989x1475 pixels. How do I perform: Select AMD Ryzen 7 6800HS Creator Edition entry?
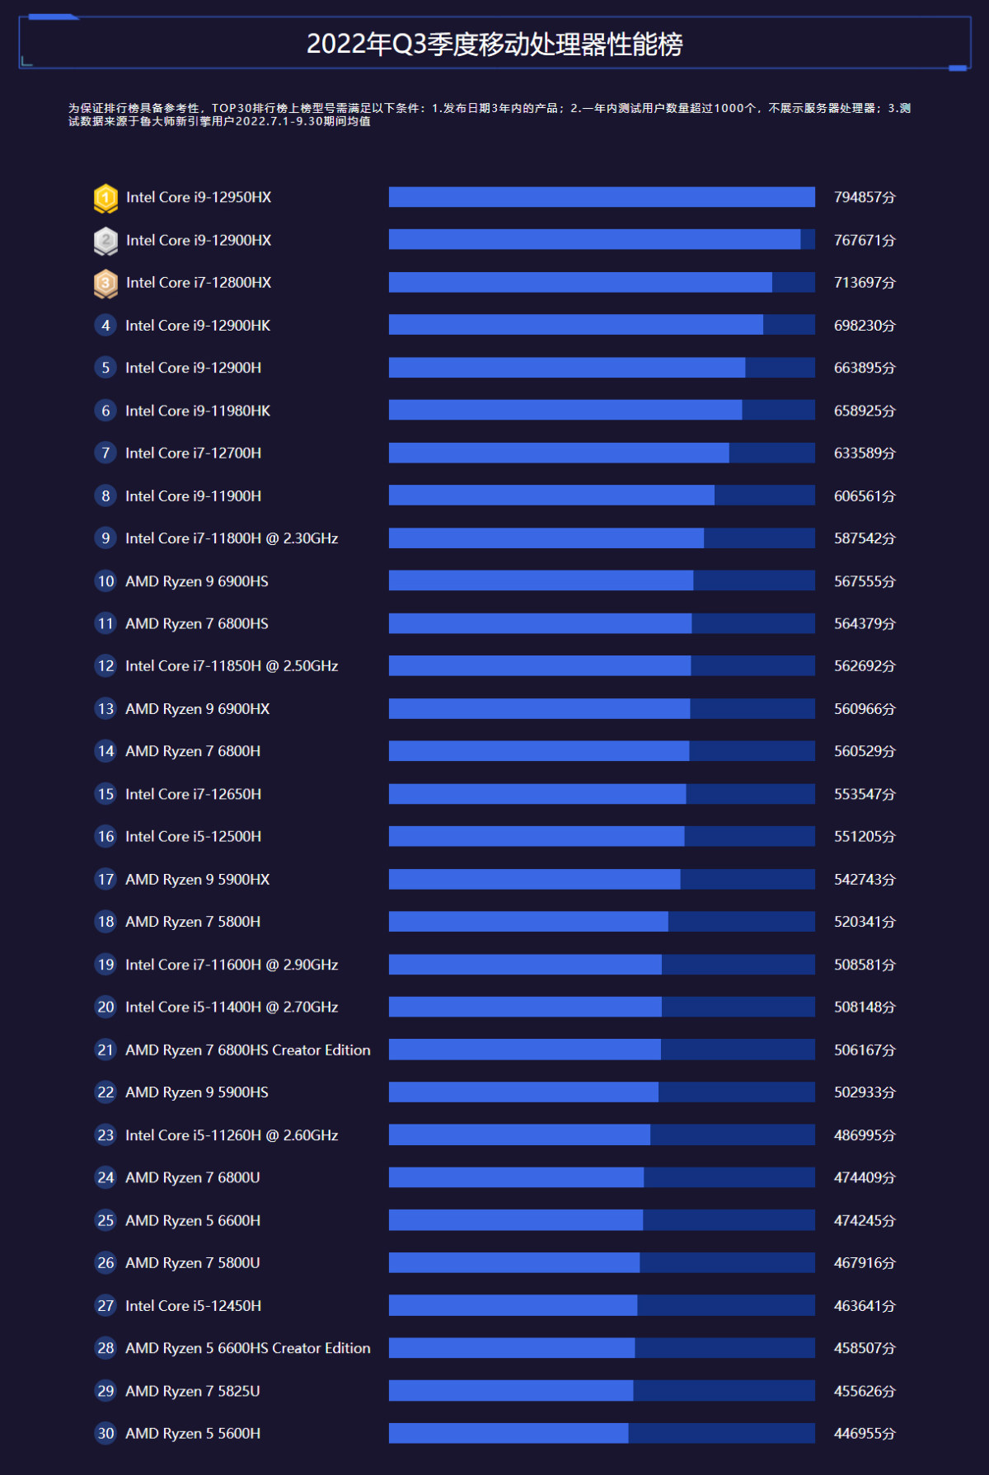point(248,1050)
